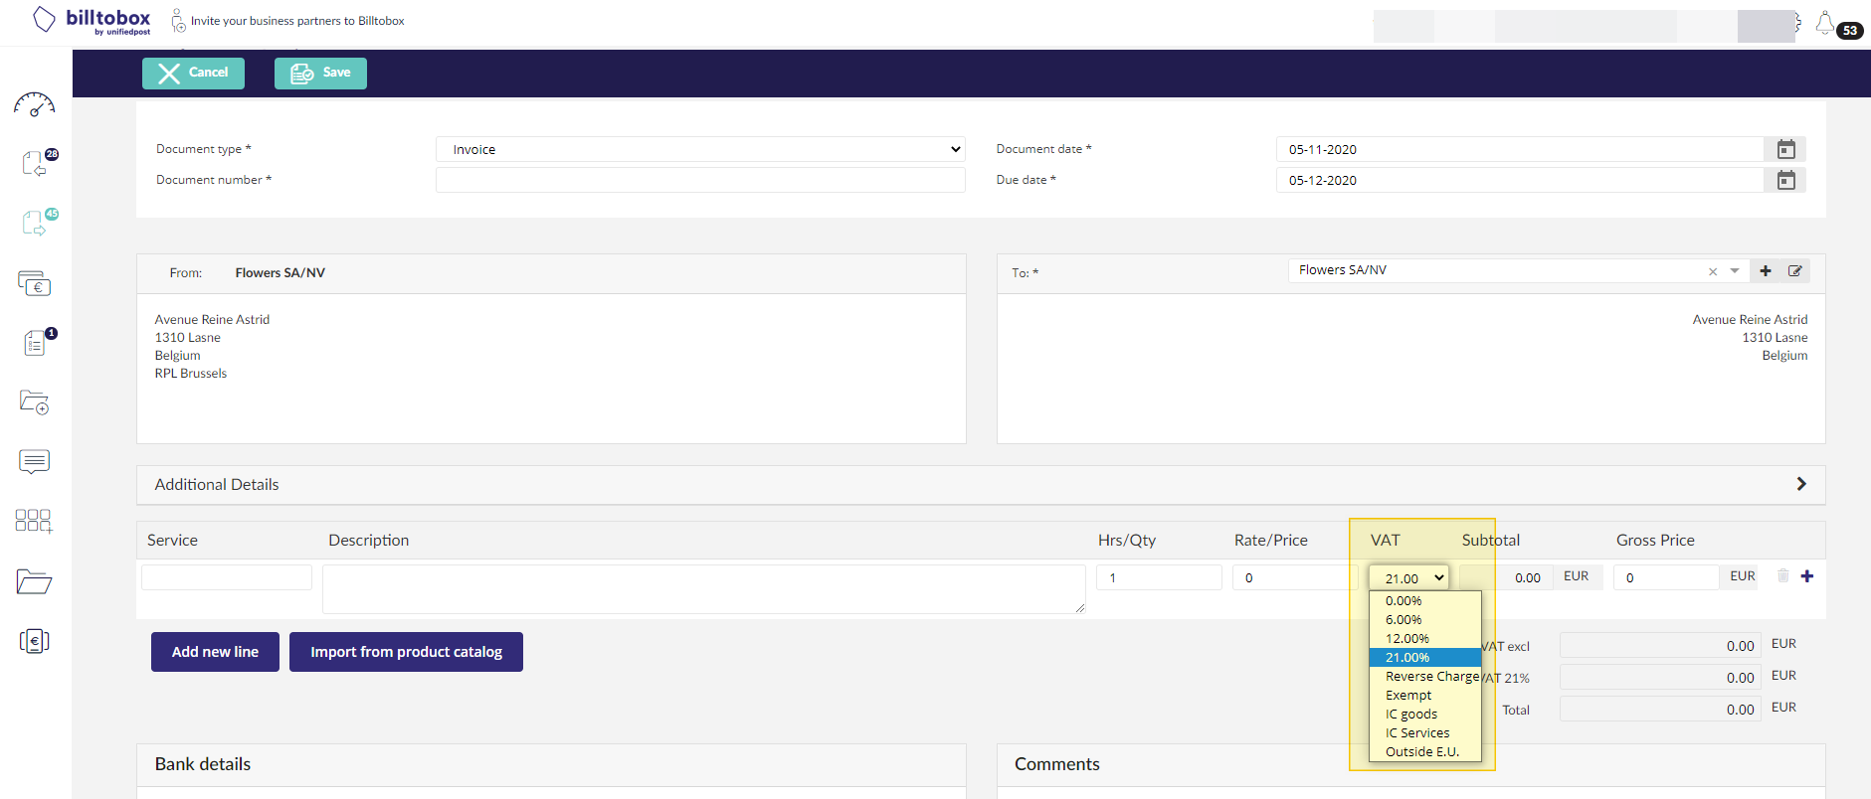
Task: Click Import from product catalog
Action: 406,652
